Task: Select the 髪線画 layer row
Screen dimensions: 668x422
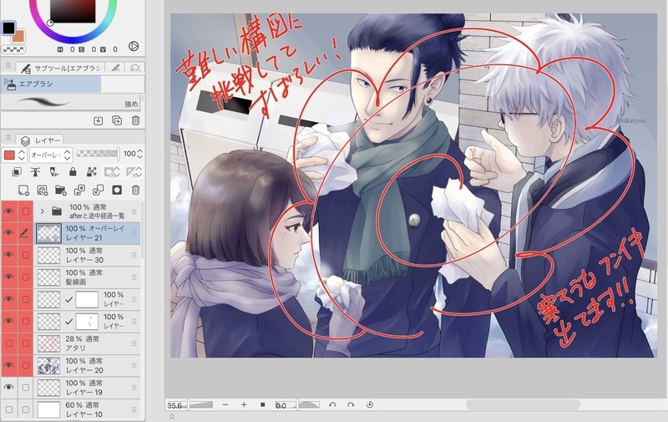Action: 88,277
